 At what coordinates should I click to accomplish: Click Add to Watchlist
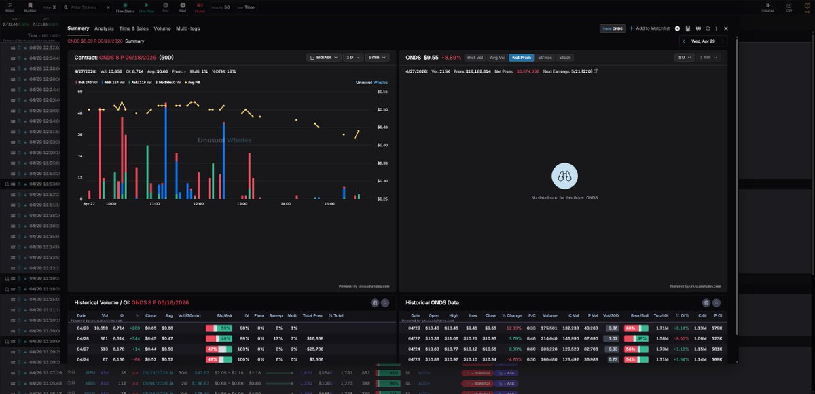649,28
